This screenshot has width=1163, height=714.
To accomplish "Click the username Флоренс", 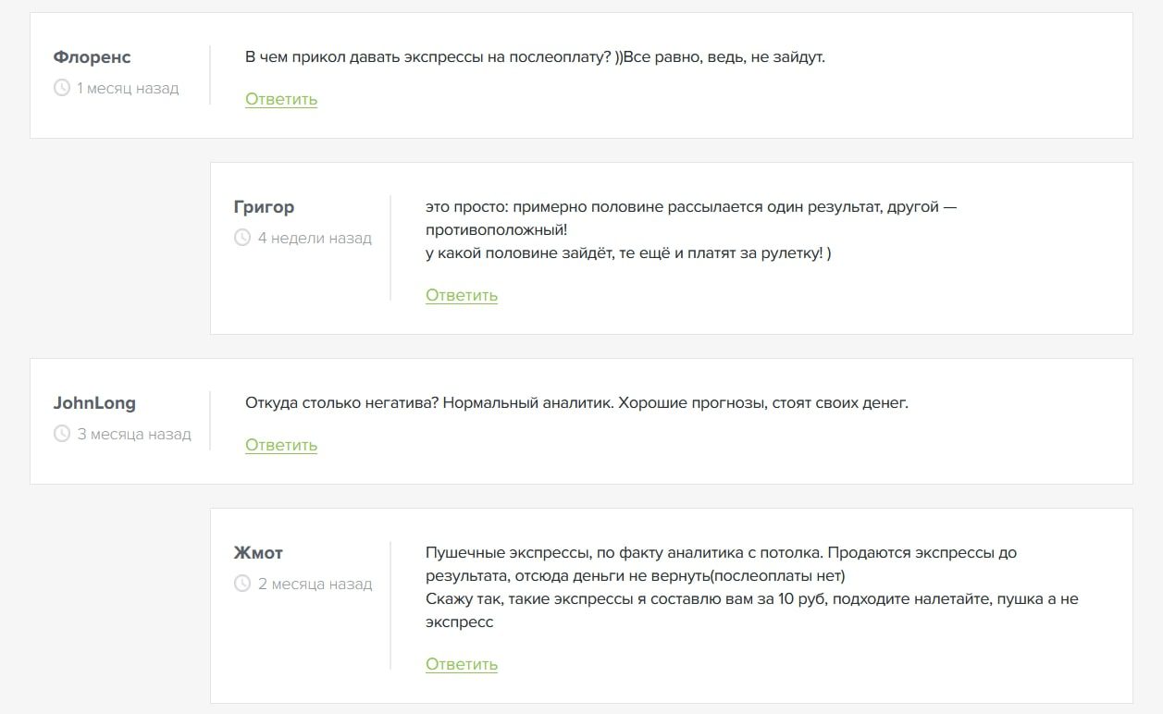I will pyautogui.click(x=93, y=57).
